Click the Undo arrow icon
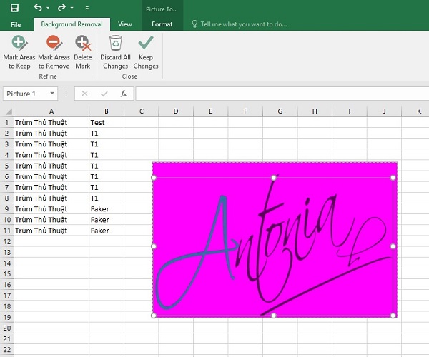 click(x=38, y=8)
